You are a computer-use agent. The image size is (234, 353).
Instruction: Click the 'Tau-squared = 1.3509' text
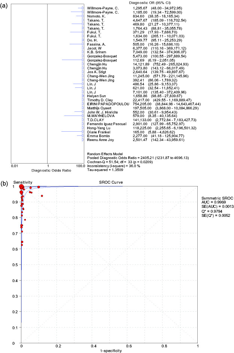(105, 170)
